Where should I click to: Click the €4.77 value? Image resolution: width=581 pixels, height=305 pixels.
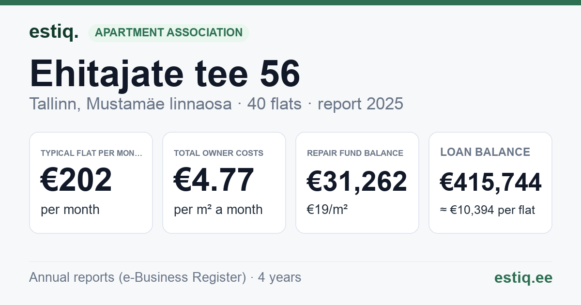[214, 180]
